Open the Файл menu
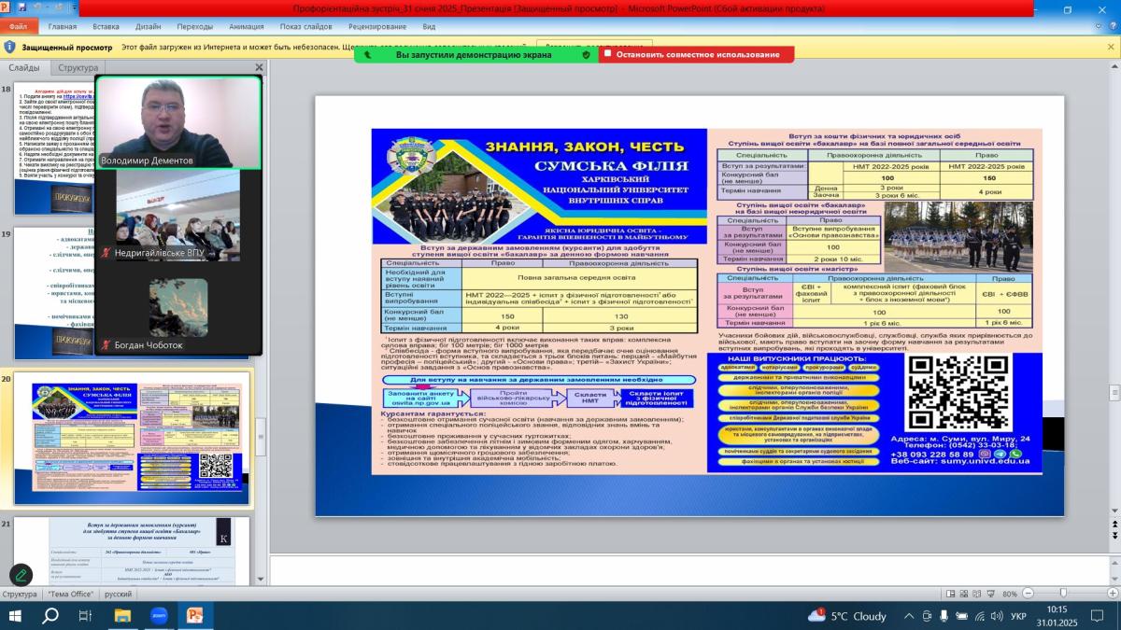 (x=19, y=27)
